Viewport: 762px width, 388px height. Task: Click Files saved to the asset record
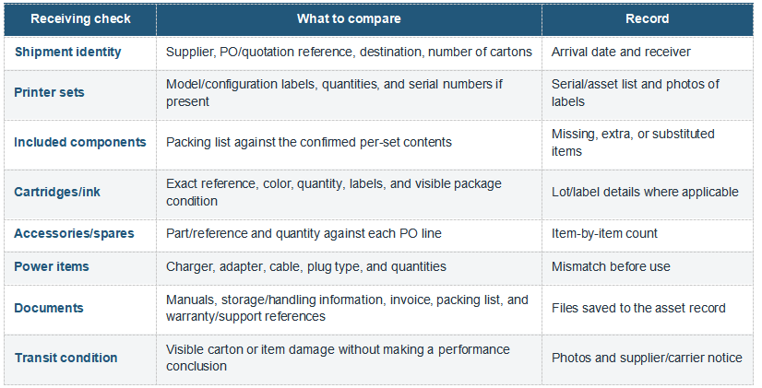point(638,308)
